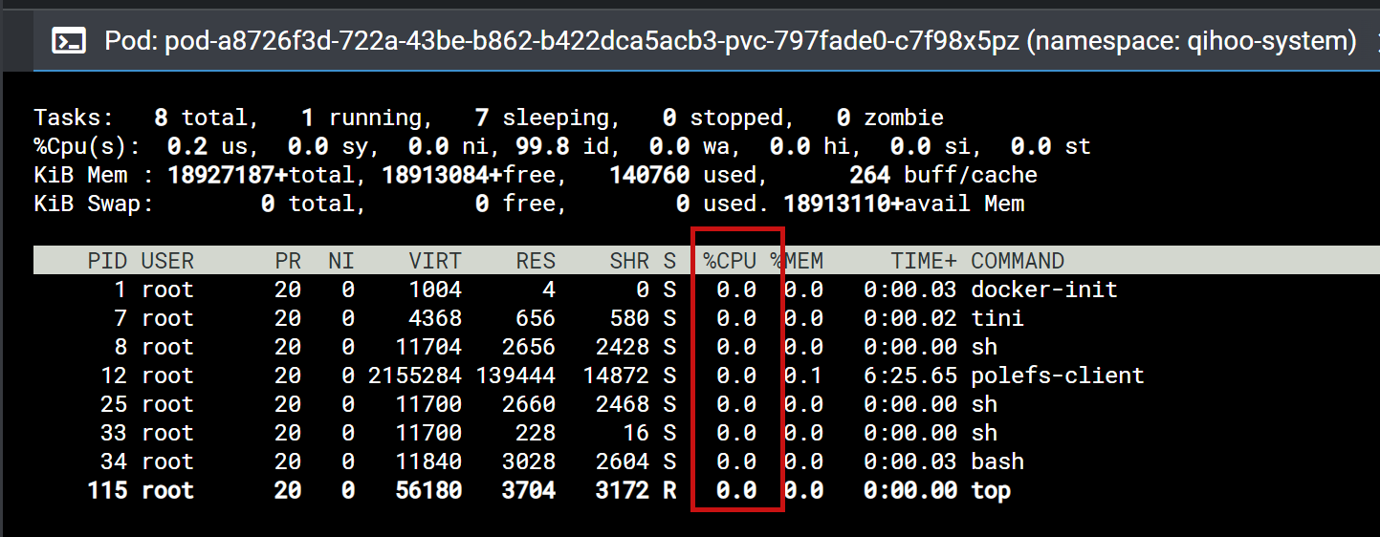The image size is (1380, 537).
Task: Click the USER column header
Action: tap(167, 261)
